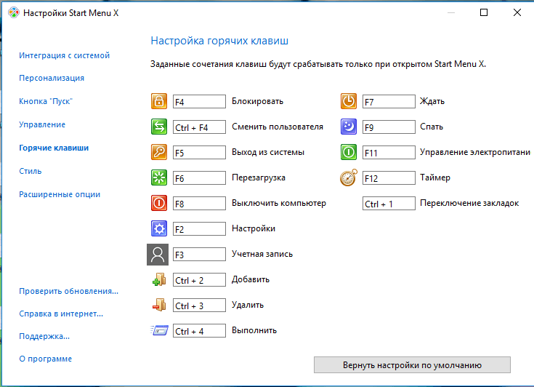Click the О программе link
Viewport: 534px width, 387px height.
(x=45, y=359)
